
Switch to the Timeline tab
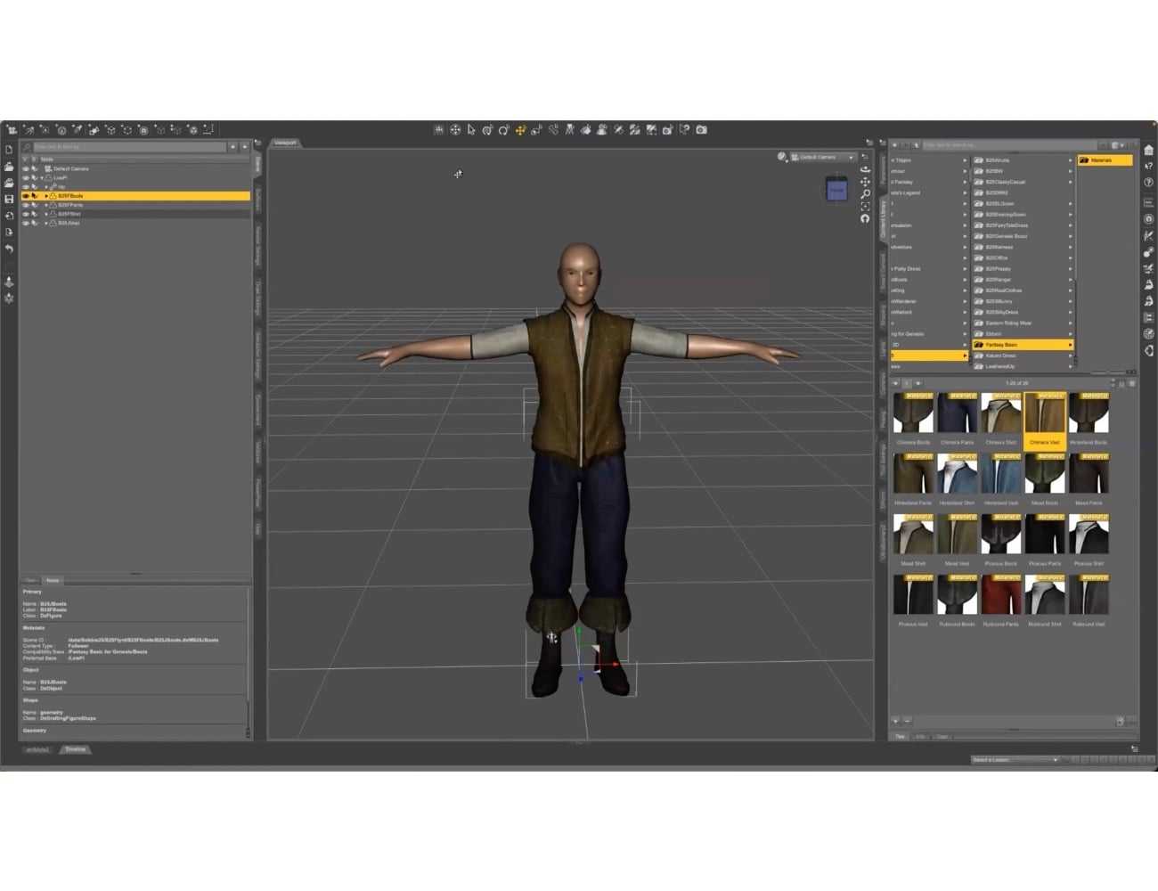pyautogui.click(x=76, y=749)
